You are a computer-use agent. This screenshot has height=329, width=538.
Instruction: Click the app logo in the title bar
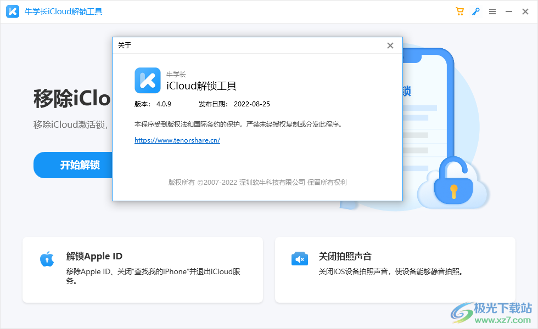(x=12, y=11)
